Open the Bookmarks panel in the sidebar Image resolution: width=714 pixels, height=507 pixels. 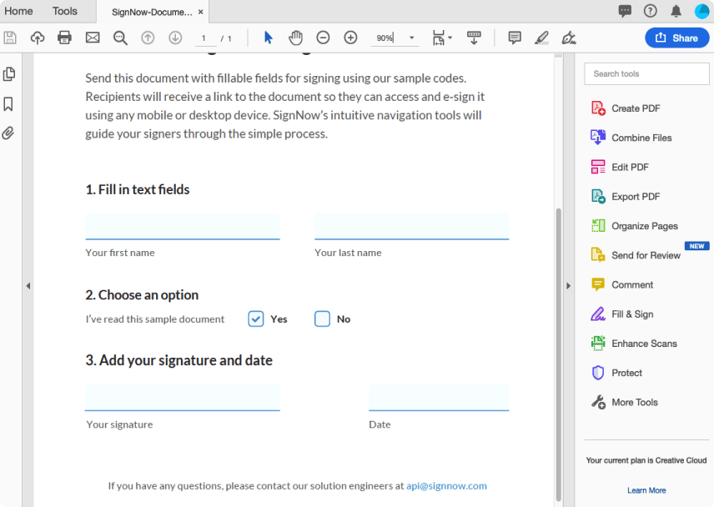click(9, 103)
